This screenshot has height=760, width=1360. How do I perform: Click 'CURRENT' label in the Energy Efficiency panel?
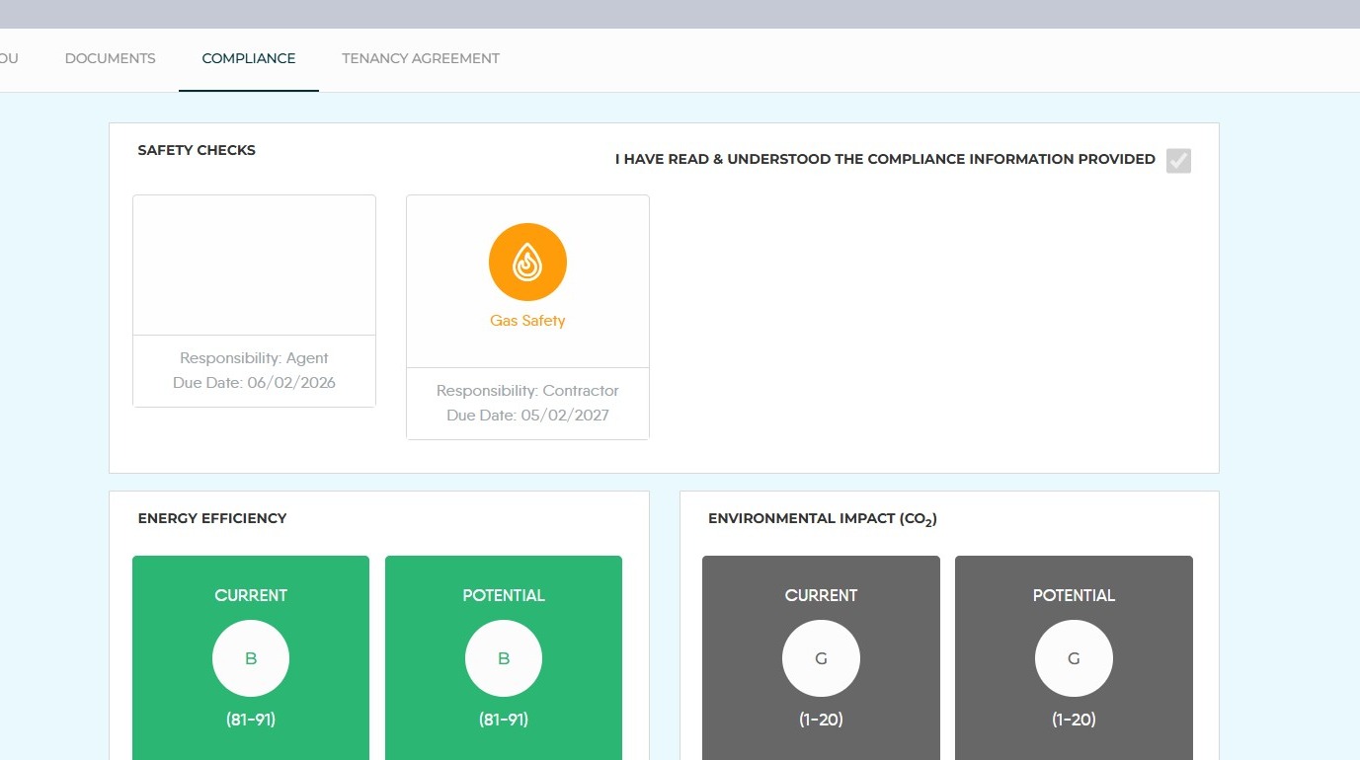pos(251,595)
